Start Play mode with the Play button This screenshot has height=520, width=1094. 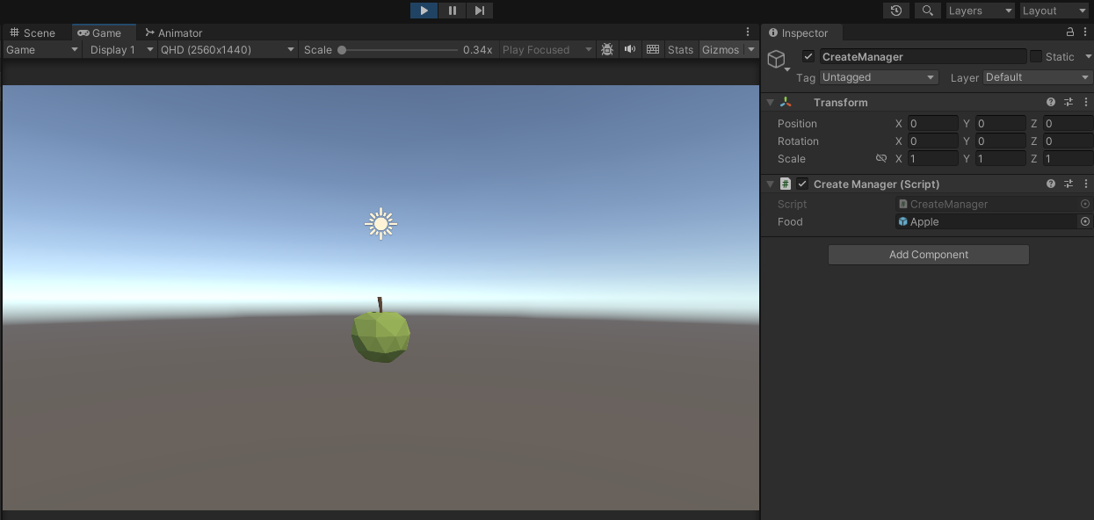(x=424, y=11)
